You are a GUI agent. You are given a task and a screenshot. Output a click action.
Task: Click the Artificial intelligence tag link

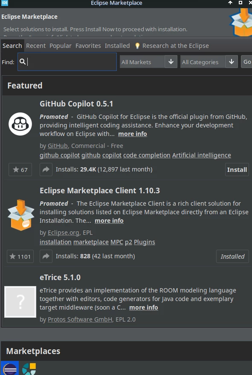(201, 155)
